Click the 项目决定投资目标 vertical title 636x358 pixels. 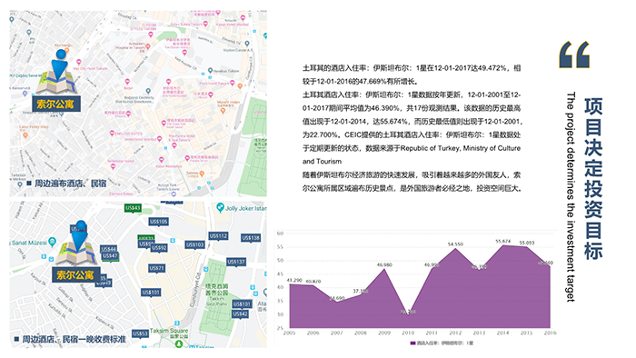click(x=593, y=179)
